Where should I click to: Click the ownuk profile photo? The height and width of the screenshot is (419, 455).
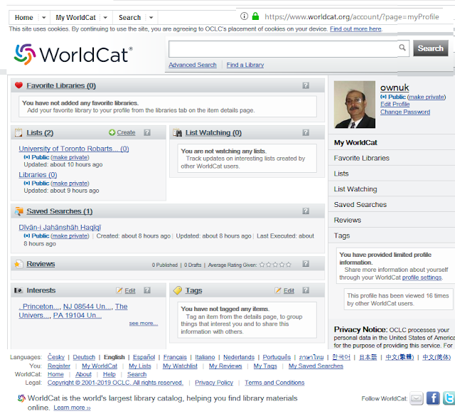tap(354, 105)
